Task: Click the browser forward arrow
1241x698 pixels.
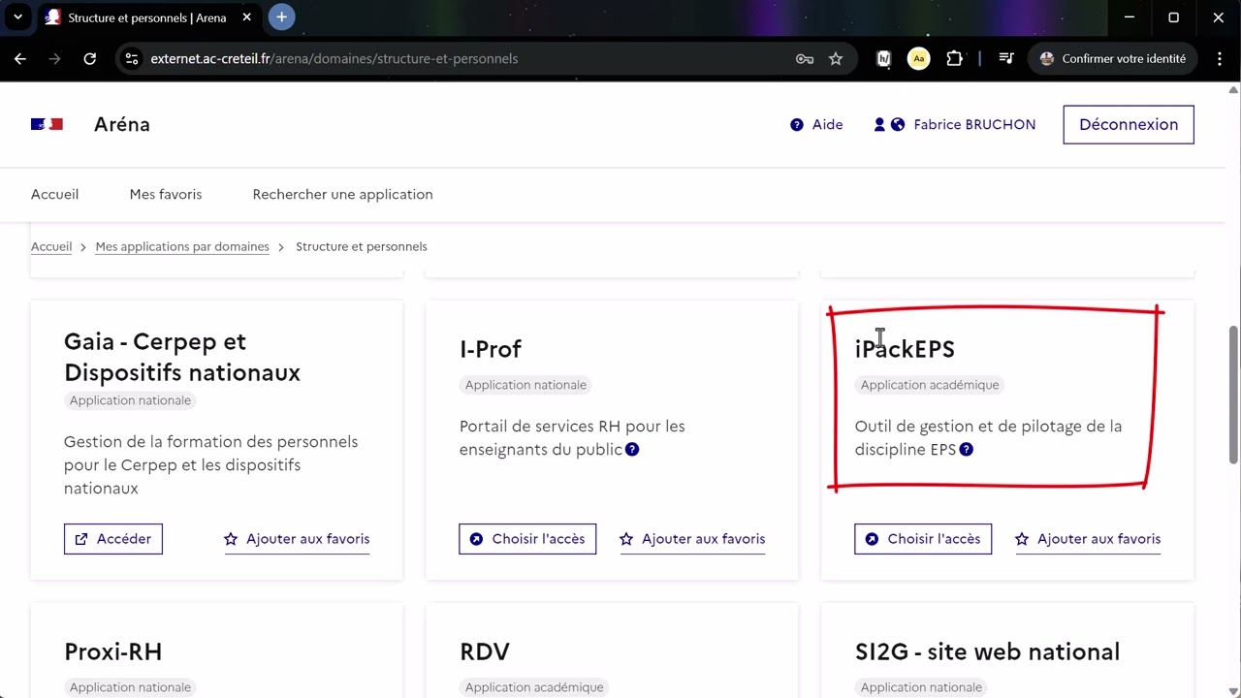Action: tap(55, 58)
